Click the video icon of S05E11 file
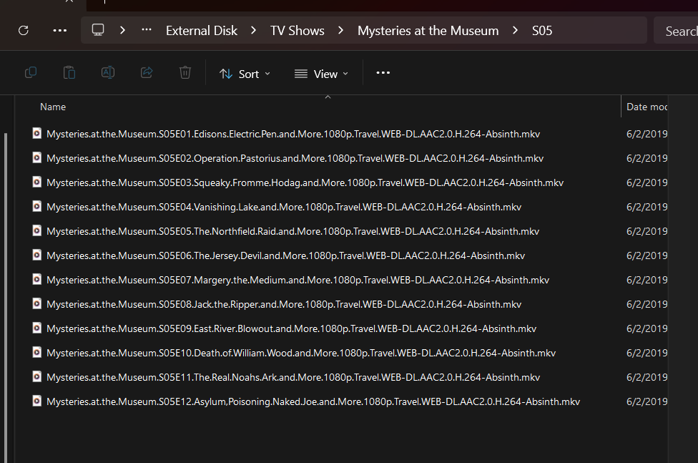This screenshot has width=698, height=463. 37,376
